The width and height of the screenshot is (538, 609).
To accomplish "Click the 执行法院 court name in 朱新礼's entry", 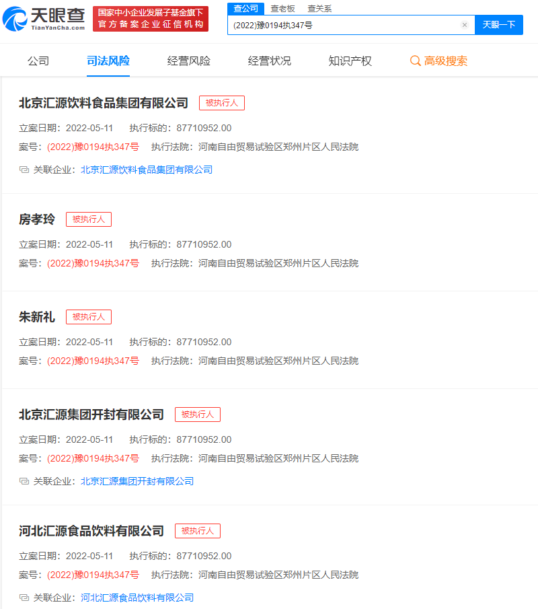I will click(278, 361).
